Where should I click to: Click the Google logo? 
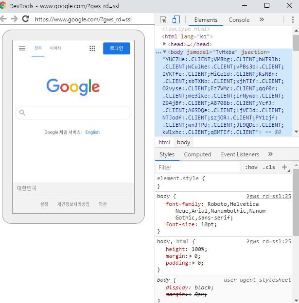[x=73, y=87]
